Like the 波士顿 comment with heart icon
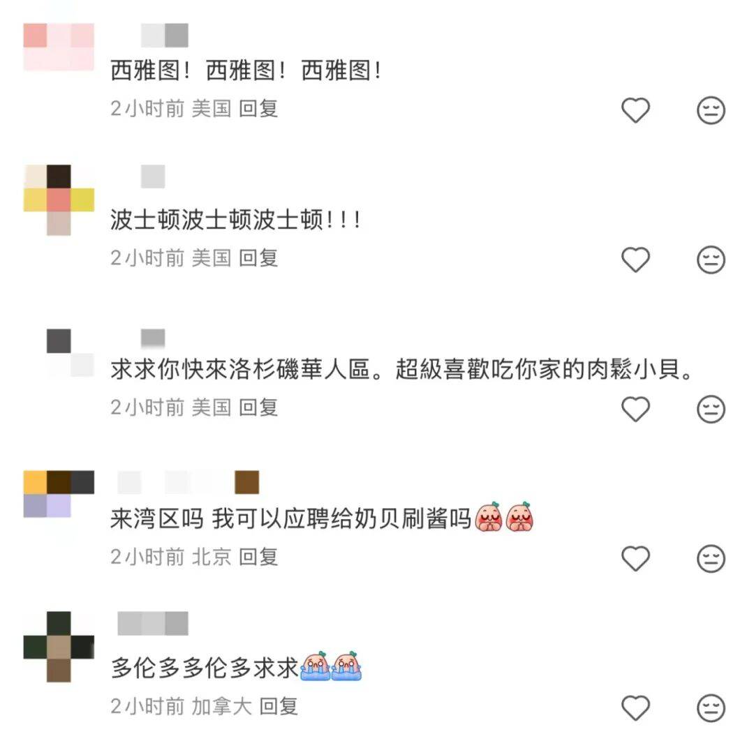Screen dimensions: 754x741 pyautogui.click(x=636, y=260)
